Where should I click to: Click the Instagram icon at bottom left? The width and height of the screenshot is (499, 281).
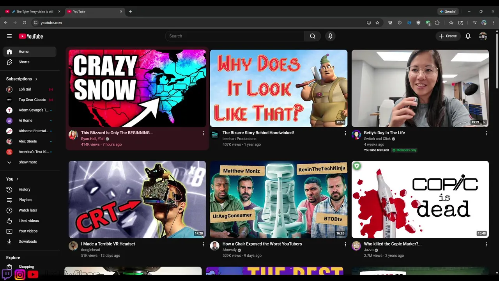[x=20, y=275]
